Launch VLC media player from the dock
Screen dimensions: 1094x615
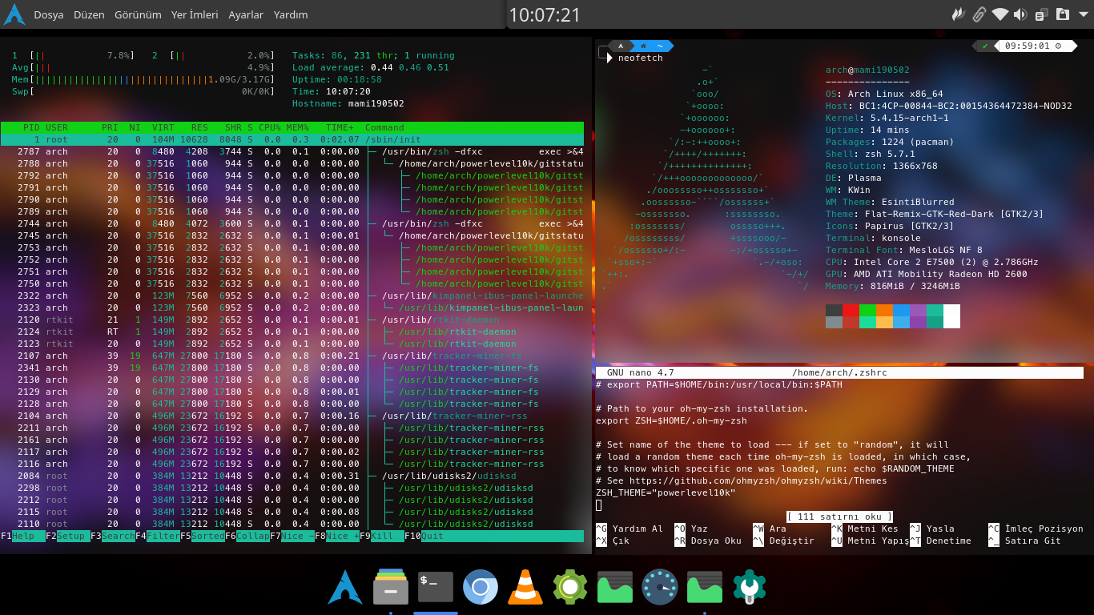click(x=525, y=587)
